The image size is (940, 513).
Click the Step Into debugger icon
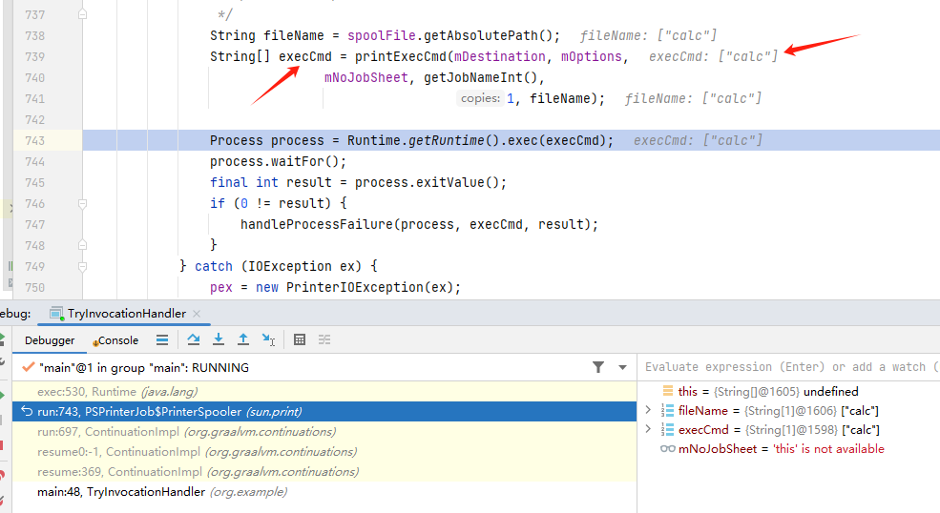pyautogui.click(x=219, y=339)
